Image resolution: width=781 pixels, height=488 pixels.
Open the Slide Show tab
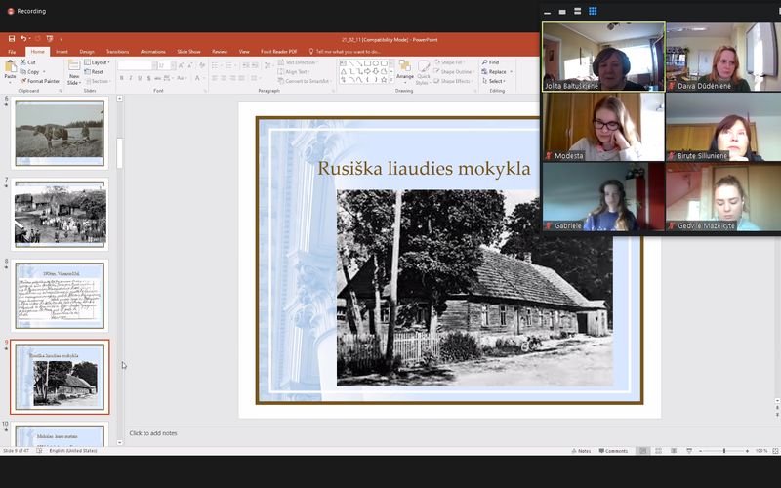pos(187,51)
